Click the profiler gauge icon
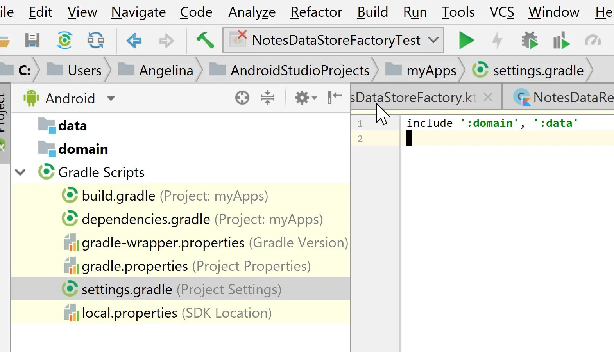The height and width of the screenshot is (352, 614). pyautogui.click(x=593, y=40)
